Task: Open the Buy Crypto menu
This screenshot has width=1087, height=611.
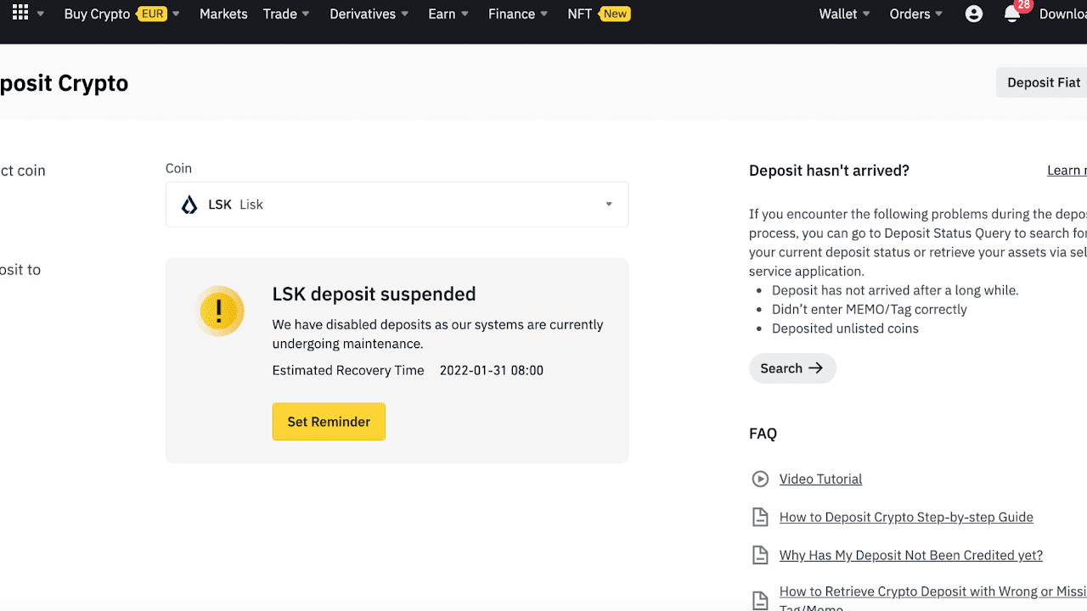Action: pyautogui.click(x=97, y=14)
